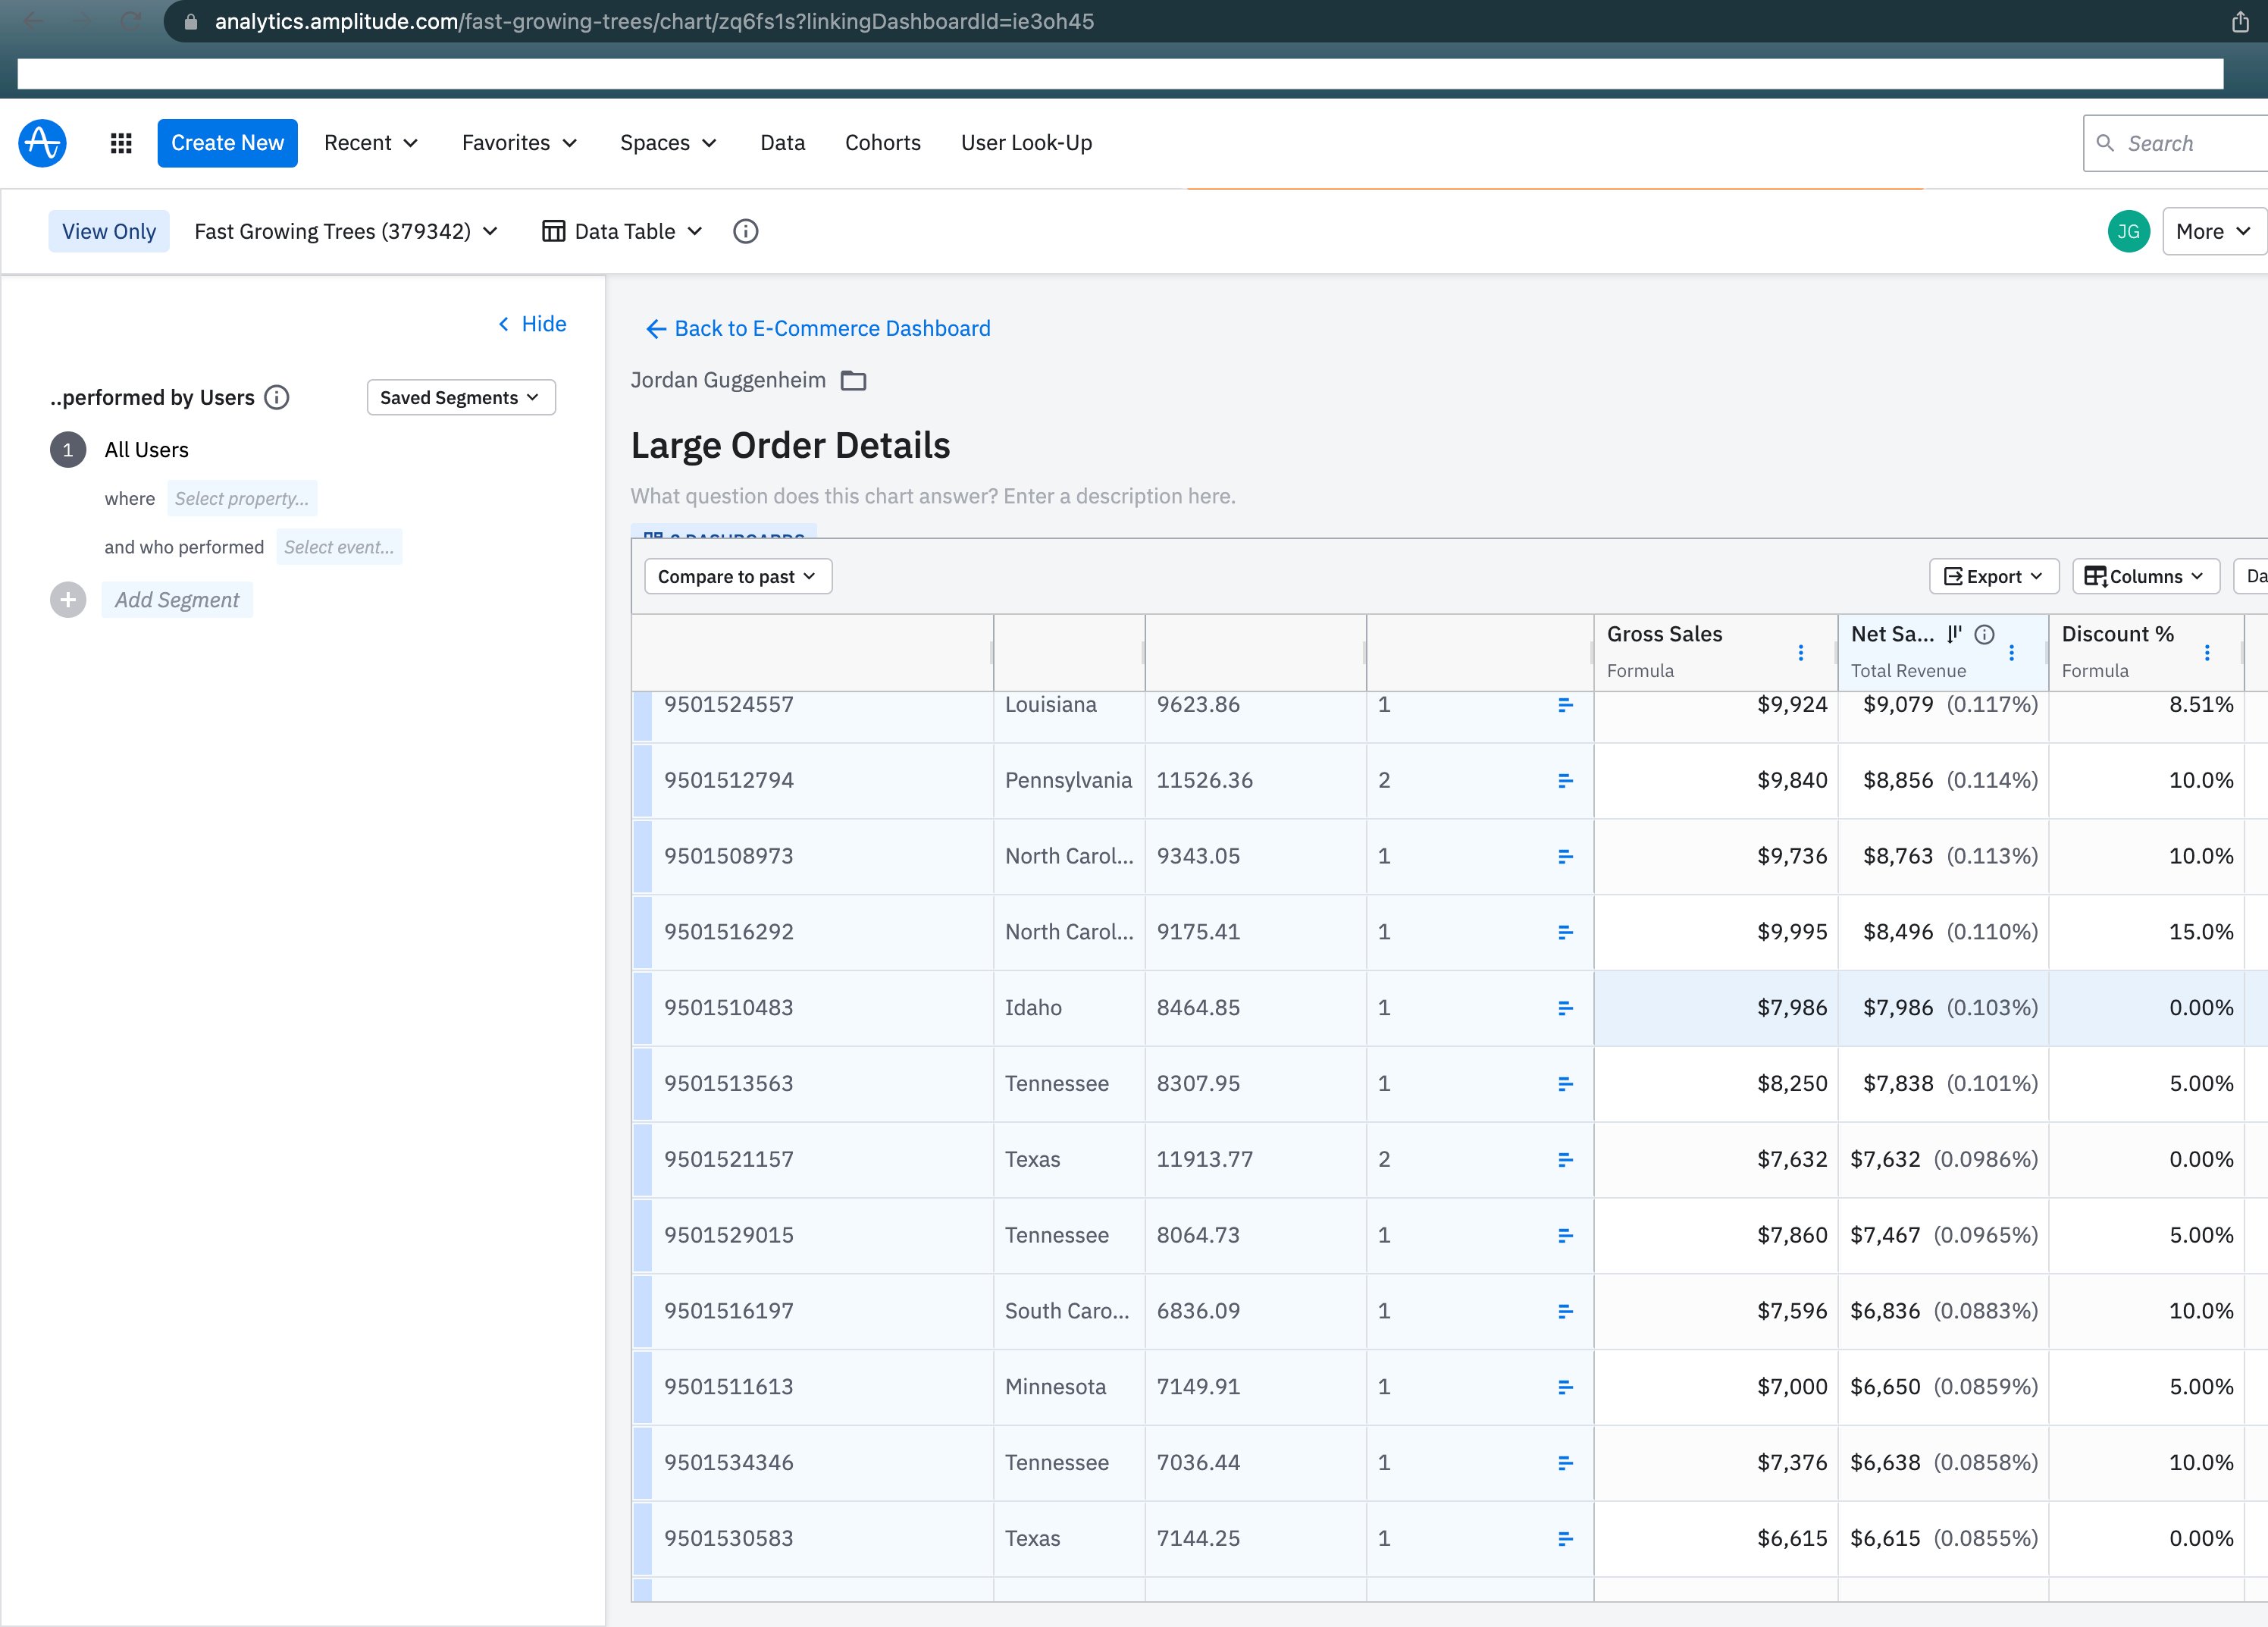Viewport: 2268px width, 1627px height.
Task: Open the Export dropdown
Action: coord(1992,577)
